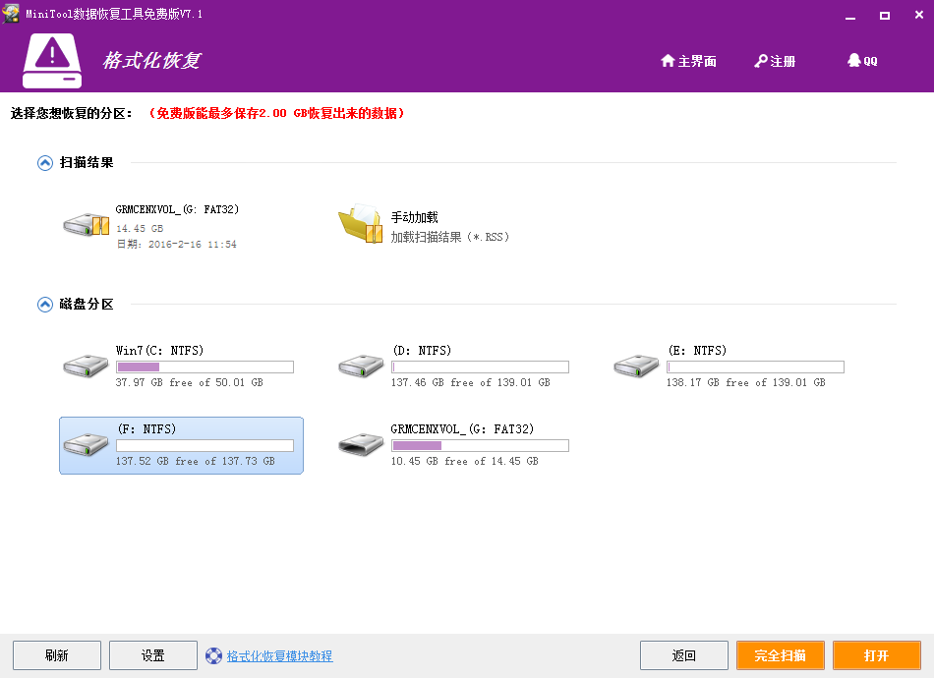The height and width of the screenshot is (678, 934).
Task: Click 137.46 GB free of 139.01 GB
Action: pos(471,382)
